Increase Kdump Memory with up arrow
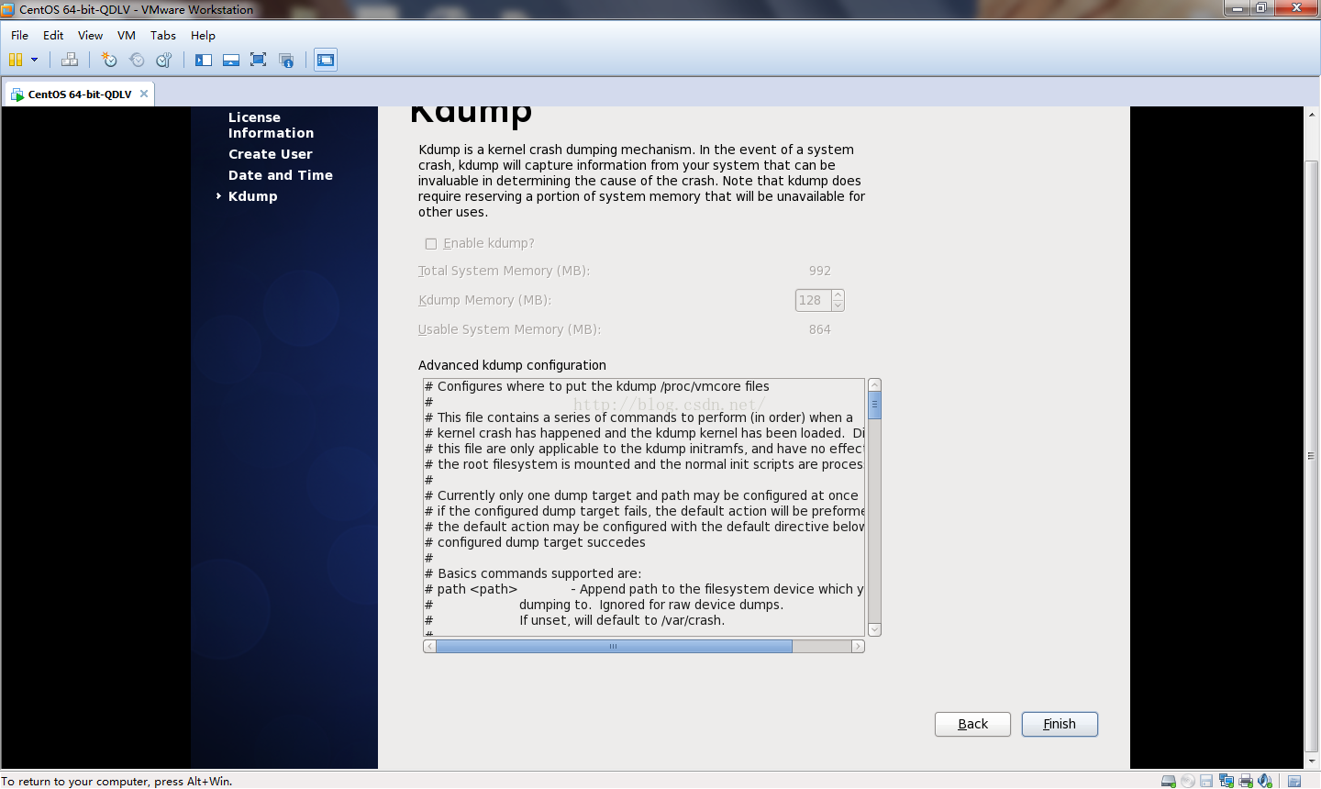Image resolution: width=1321 pixels, height=789 pixels. point(838,294)
